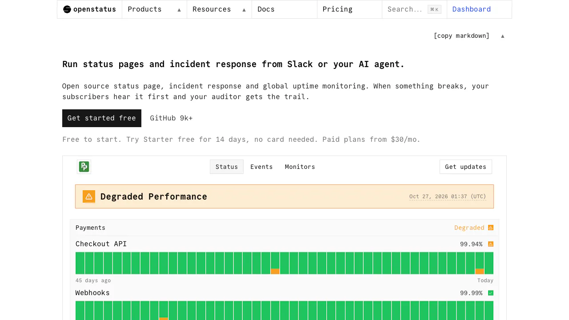Image resolution: width=569 pixels, height=320 pixels.
Task: Click the 99.94% uptime value
Action: pos(471,244)
